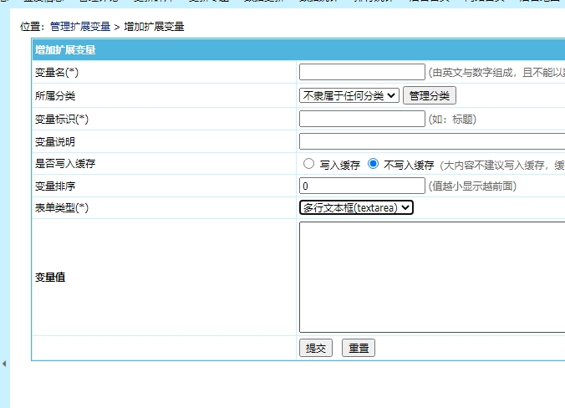Click inside the 变量值 large text area
Viewport: 565px width, 408px height.
pyautogui.click(x=431, y=277)
